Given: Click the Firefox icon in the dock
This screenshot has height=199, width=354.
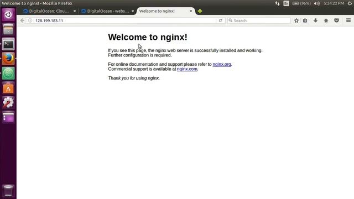Looking at the screenshot, I should point(8,59).
